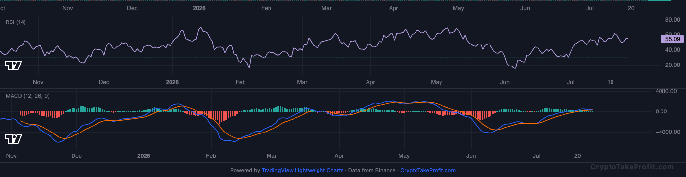Screen dimensions: 686x177
Task: Click the Feb label on the top chart time axis
Action: click(266, 8)
